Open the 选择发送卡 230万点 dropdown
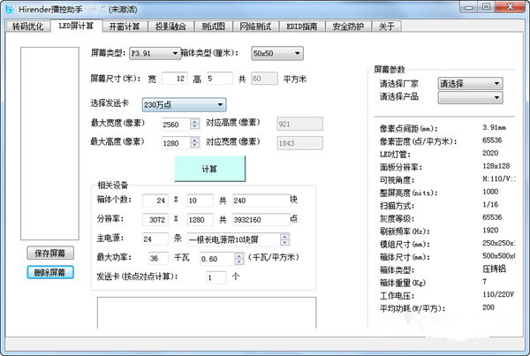Image resolution: width=530 pixels, height=356 pixels. click(x=184, y=105)
